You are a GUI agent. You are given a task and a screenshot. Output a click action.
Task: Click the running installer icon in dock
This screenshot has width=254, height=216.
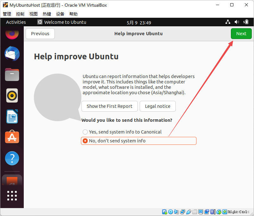pyautogui.click(x=12, y=180)
